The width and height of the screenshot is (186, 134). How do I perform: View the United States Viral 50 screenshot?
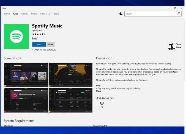pyautogui.click(x=26, y=100)
